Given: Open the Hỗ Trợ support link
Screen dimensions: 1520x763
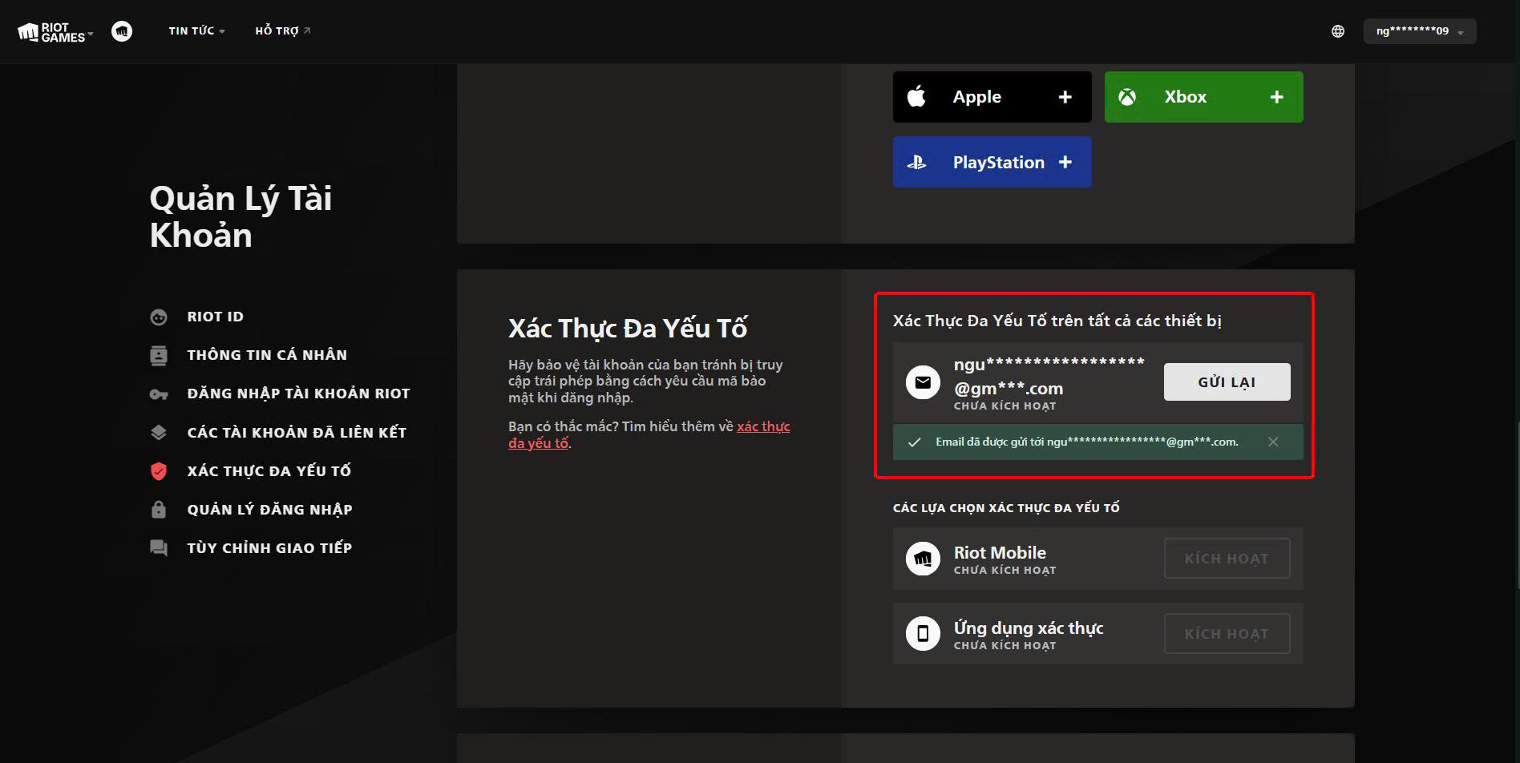Looking at the screenshot, I should (282, 31).
